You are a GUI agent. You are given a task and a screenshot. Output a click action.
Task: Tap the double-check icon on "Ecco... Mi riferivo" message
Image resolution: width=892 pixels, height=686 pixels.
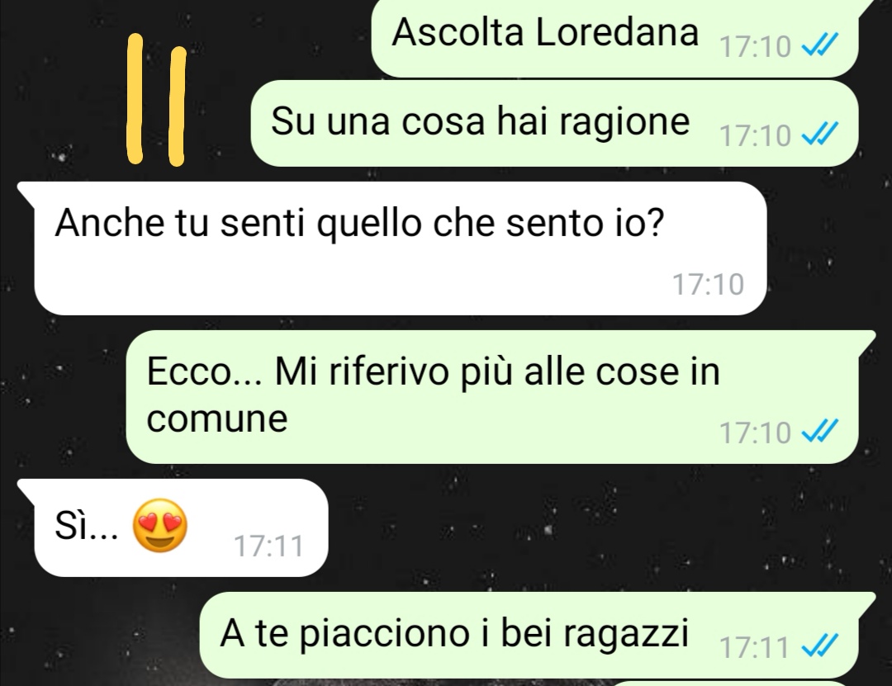pos(820,431)
